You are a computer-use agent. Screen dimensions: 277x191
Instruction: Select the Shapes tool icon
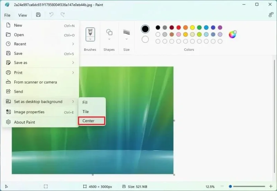click(109, 32)
